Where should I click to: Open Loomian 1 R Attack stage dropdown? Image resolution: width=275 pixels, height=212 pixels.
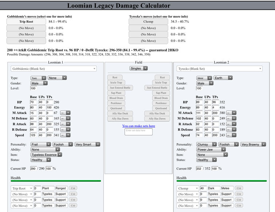point(65,124)
